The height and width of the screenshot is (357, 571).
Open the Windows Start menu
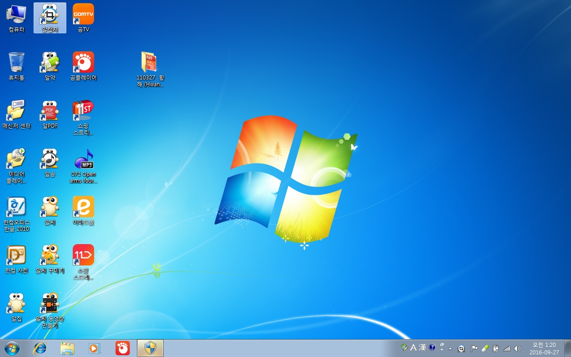point(12,348)
